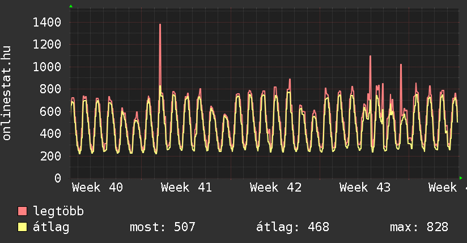Screen dimensions: 467x243
Task: Click the 0 y-axis value
Action: click(58, 178)
